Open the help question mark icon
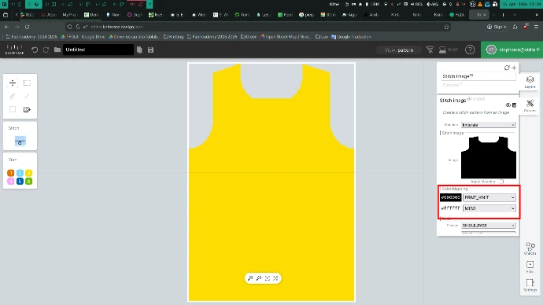 point(470,50)
